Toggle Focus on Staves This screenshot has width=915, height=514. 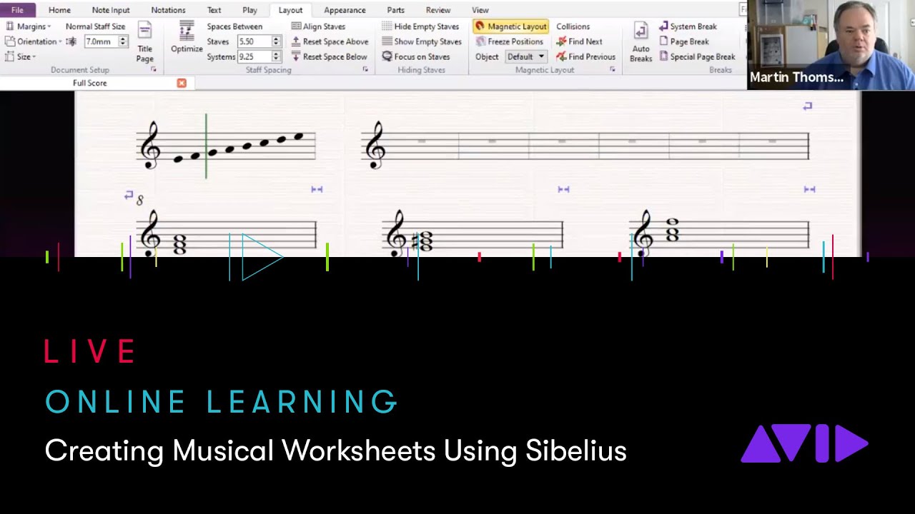(x=415, y=56)
